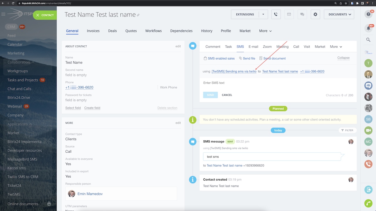Open the notifications bell icon
The image size is (376, 211).
[368, 28]
